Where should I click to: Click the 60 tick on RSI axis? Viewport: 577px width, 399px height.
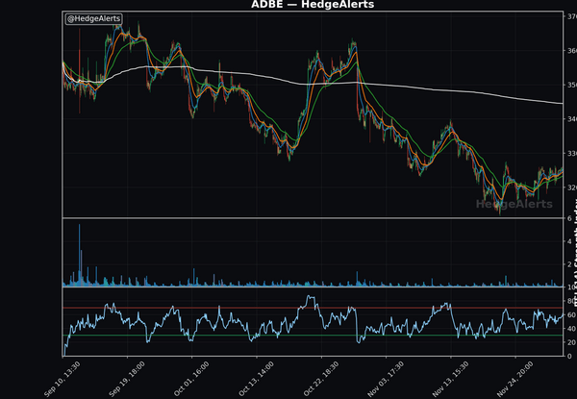[x=571, y=315]
